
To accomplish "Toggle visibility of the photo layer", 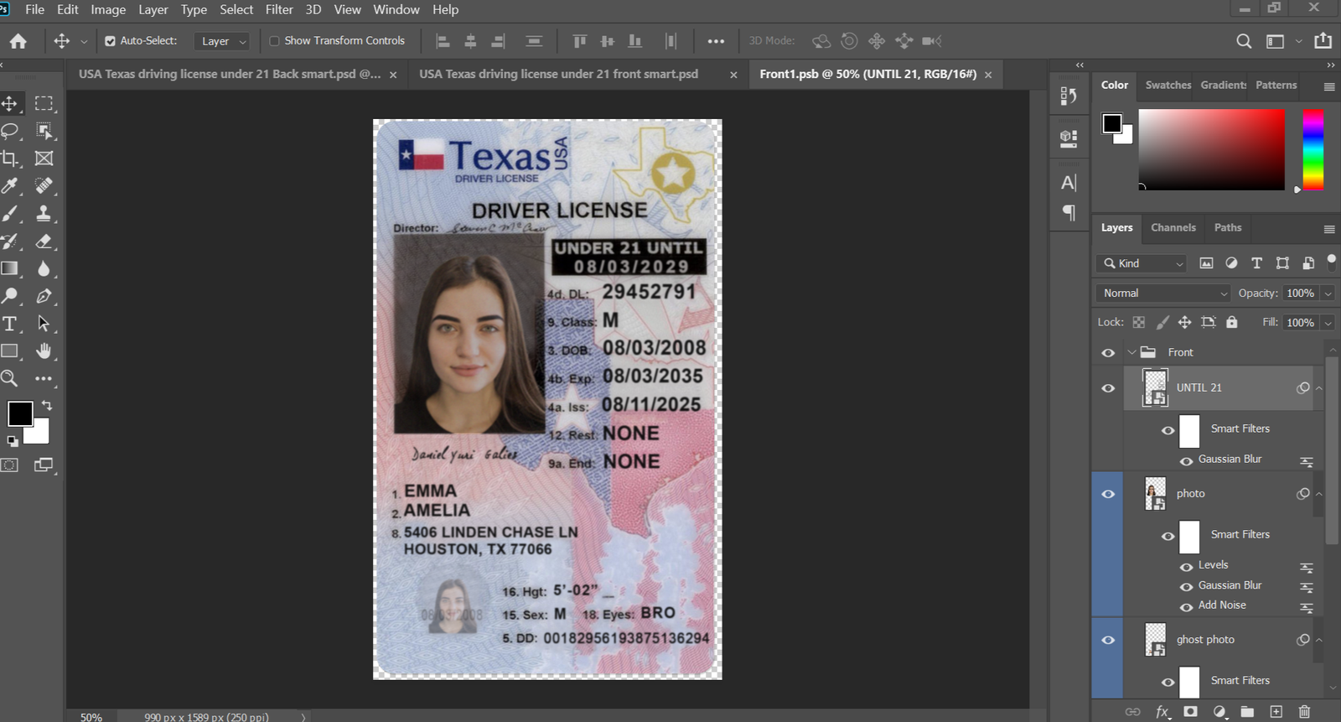I will pyautogui.click(x=1108, y=494).
